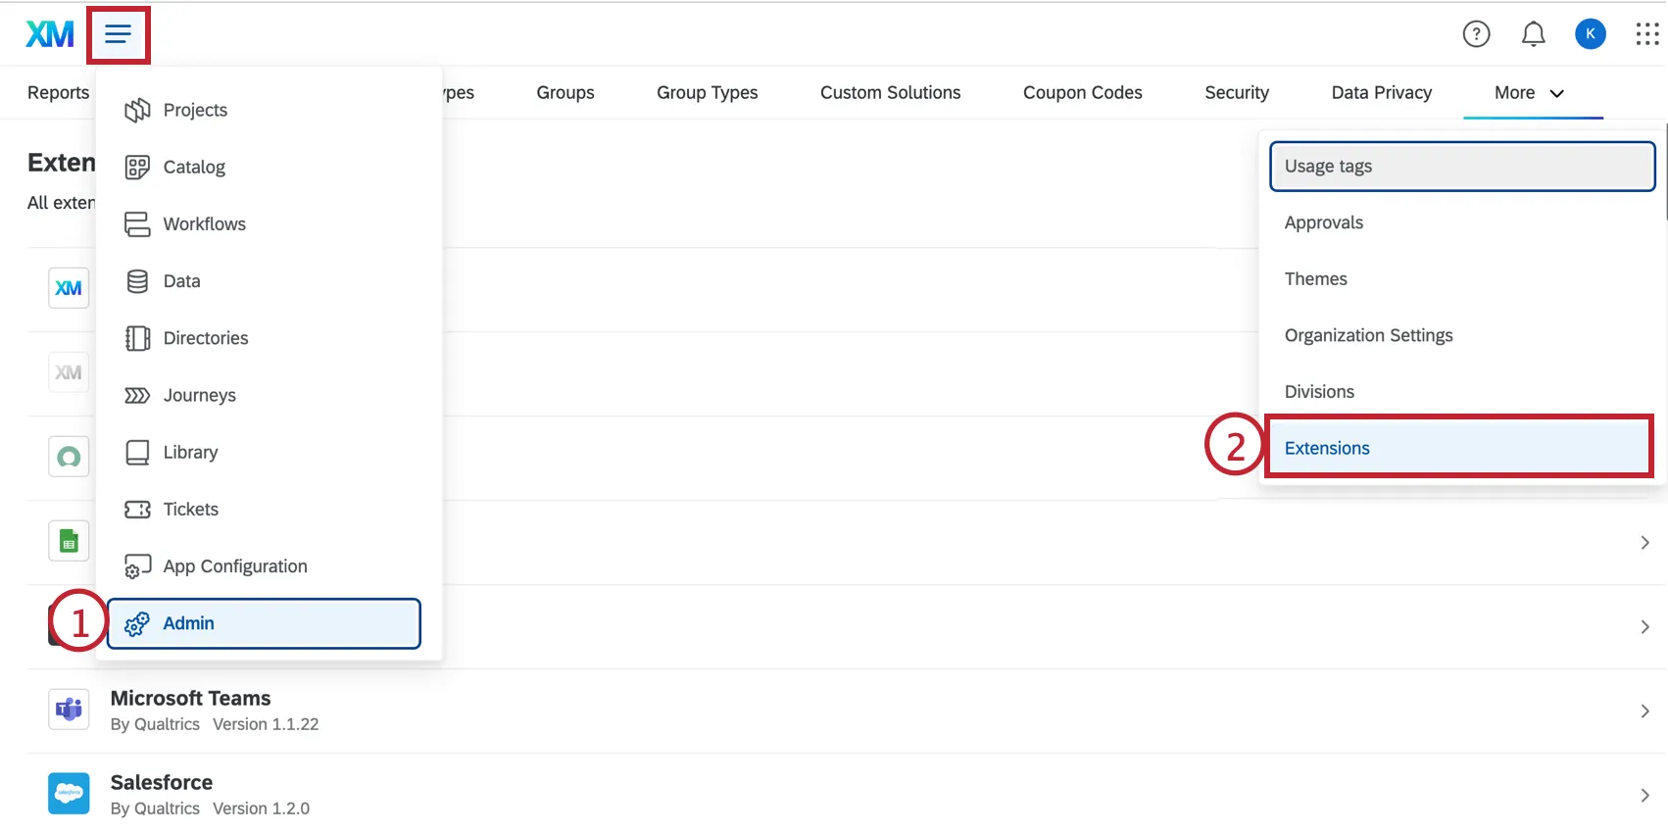Viewport: 1668px width, 833px height.
Task: Switch to the Reports tab
Action: click(x=58, y=93)
